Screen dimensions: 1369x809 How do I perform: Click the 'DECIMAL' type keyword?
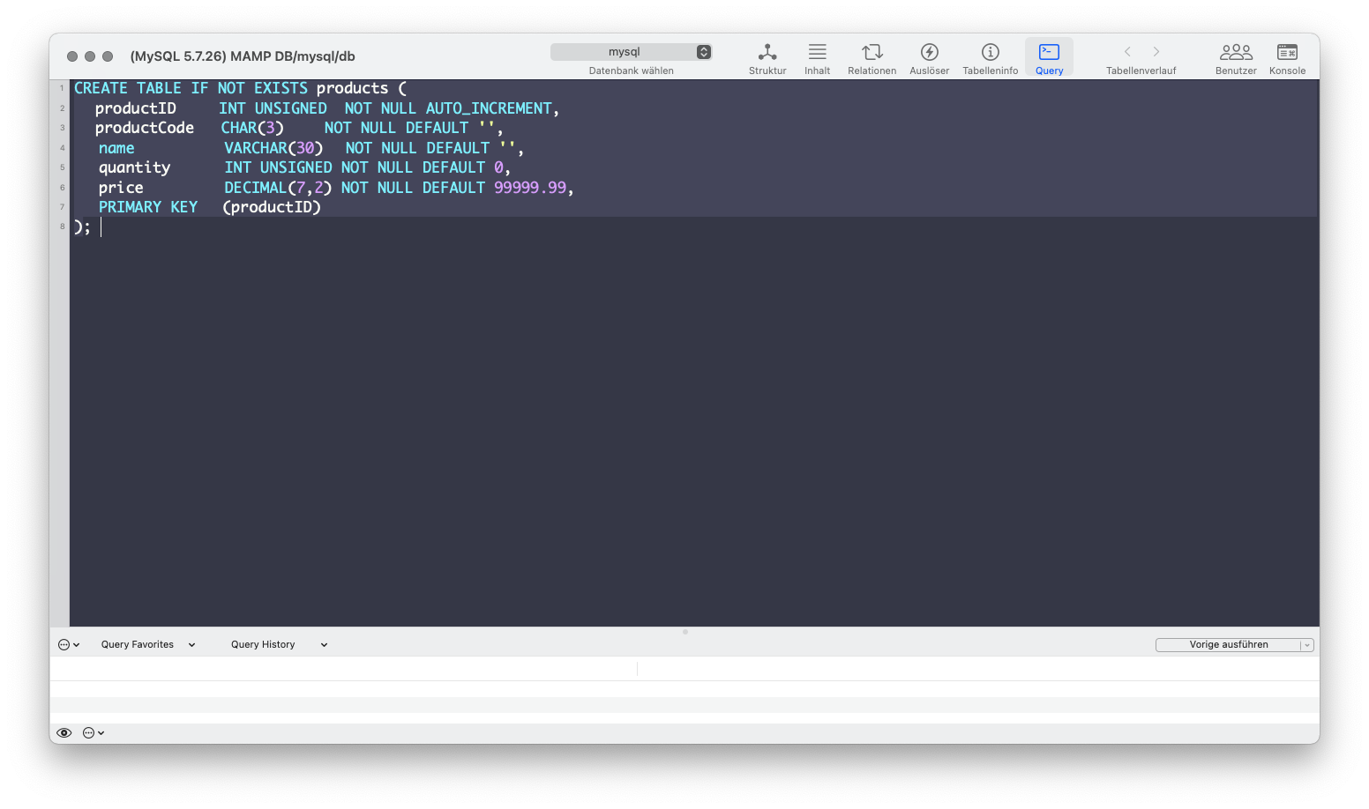[x=256, y=188]
